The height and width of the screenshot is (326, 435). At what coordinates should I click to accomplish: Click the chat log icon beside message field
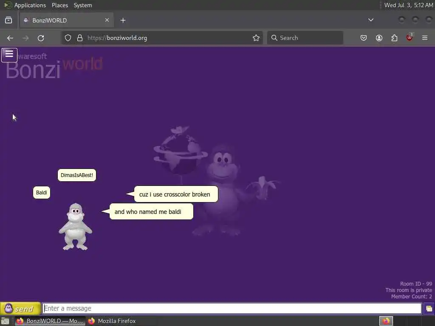point(429,309)
